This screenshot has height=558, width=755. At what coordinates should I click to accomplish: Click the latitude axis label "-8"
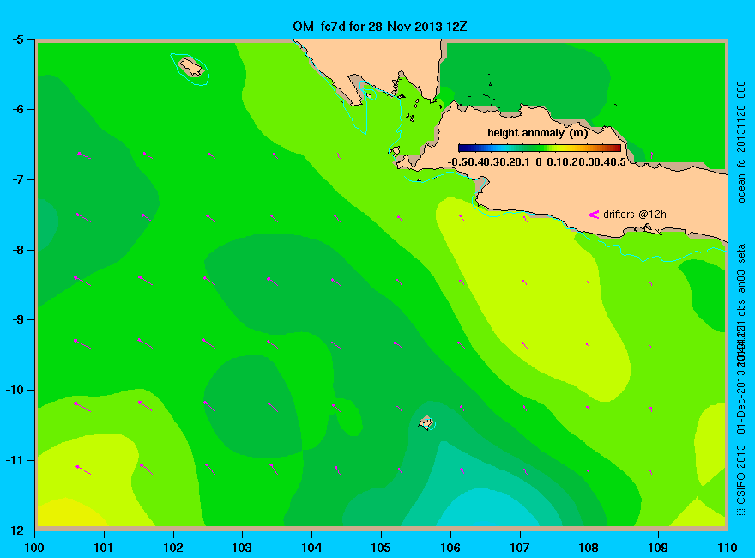point(16,250)
